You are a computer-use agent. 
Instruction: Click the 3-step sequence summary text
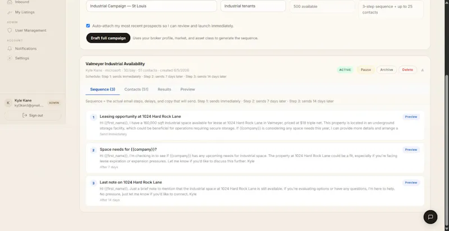click(387, 9)
